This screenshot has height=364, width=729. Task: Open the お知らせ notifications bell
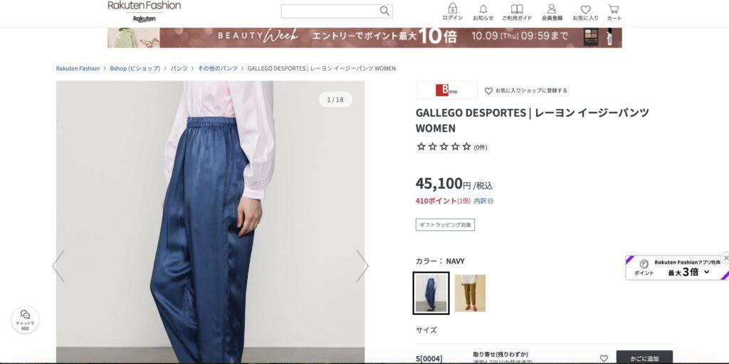pos(483,12)
